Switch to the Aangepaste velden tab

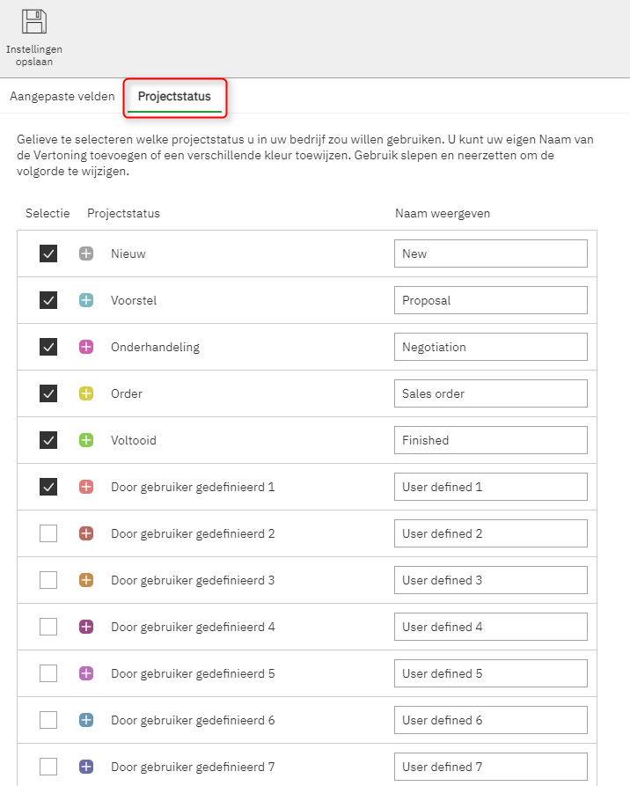point(62,96)
